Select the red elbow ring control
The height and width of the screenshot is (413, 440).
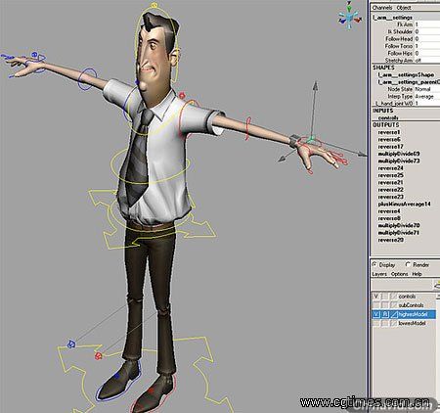point(248,129)
